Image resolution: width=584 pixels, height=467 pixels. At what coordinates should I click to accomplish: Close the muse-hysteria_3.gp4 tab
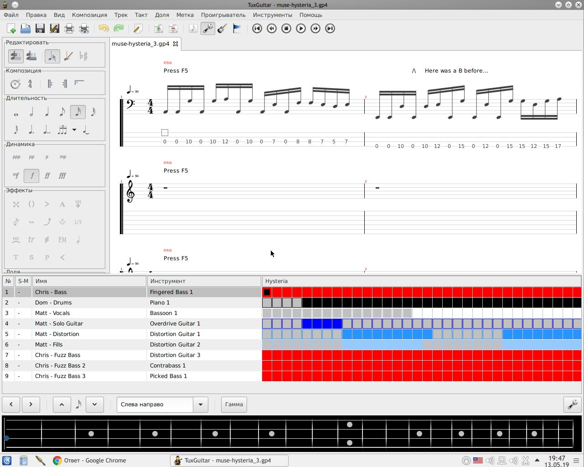point(175,44)
